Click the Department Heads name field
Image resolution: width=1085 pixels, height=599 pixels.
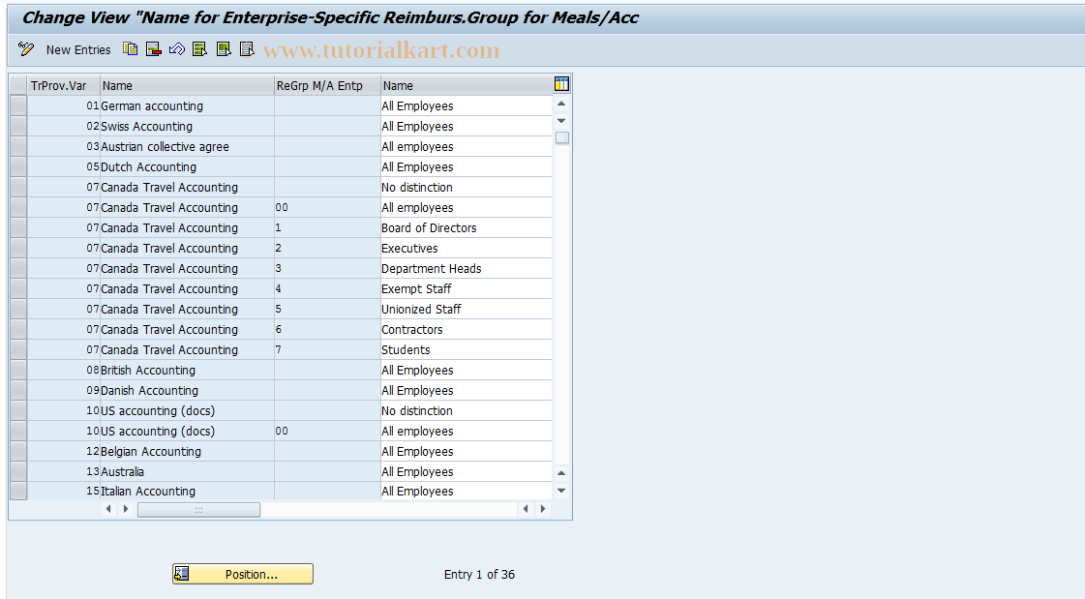tap(466, 268)
